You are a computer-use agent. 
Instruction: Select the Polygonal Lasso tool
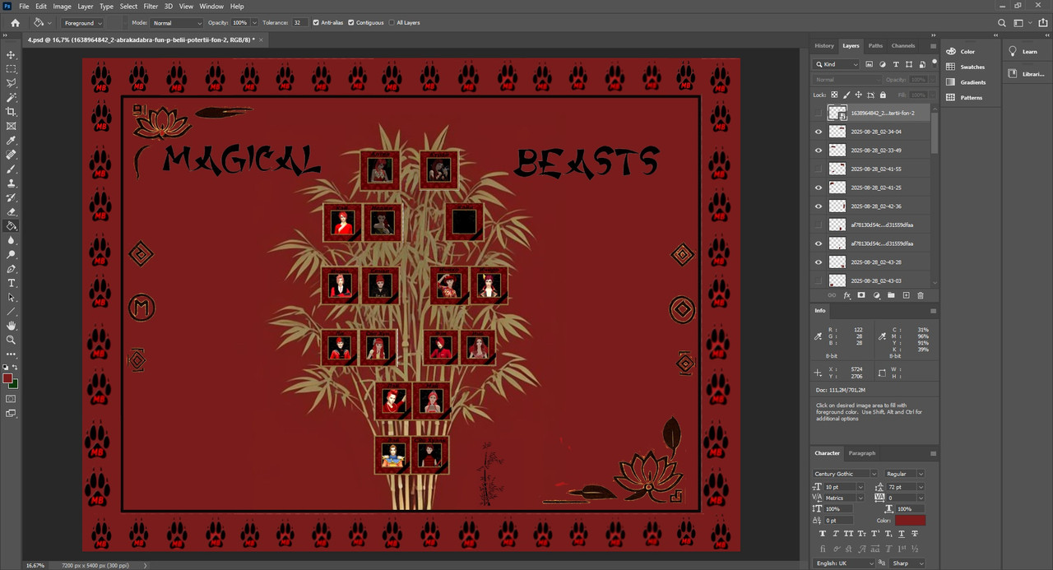(x=12, y=83)
